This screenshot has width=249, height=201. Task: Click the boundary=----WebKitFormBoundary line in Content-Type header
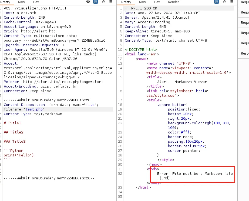click(x=55, y=41)
